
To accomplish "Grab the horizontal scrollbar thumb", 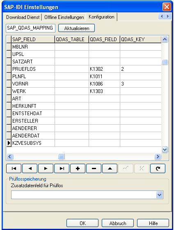I will coord(61,156).
